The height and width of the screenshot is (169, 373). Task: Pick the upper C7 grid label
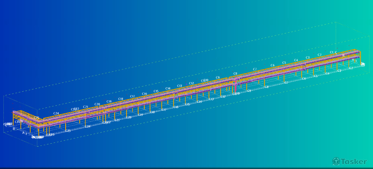point(255,69)
